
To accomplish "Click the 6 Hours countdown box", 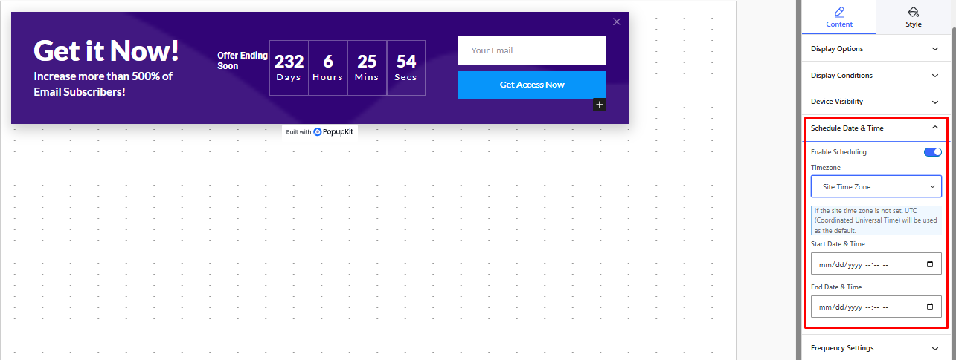I will [328, 68].
